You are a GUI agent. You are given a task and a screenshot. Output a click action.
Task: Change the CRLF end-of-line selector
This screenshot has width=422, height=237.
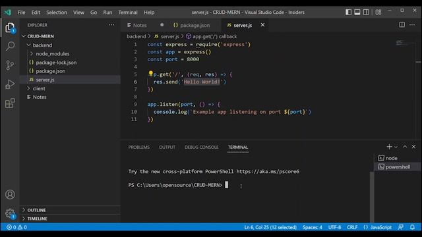point(352,227)
